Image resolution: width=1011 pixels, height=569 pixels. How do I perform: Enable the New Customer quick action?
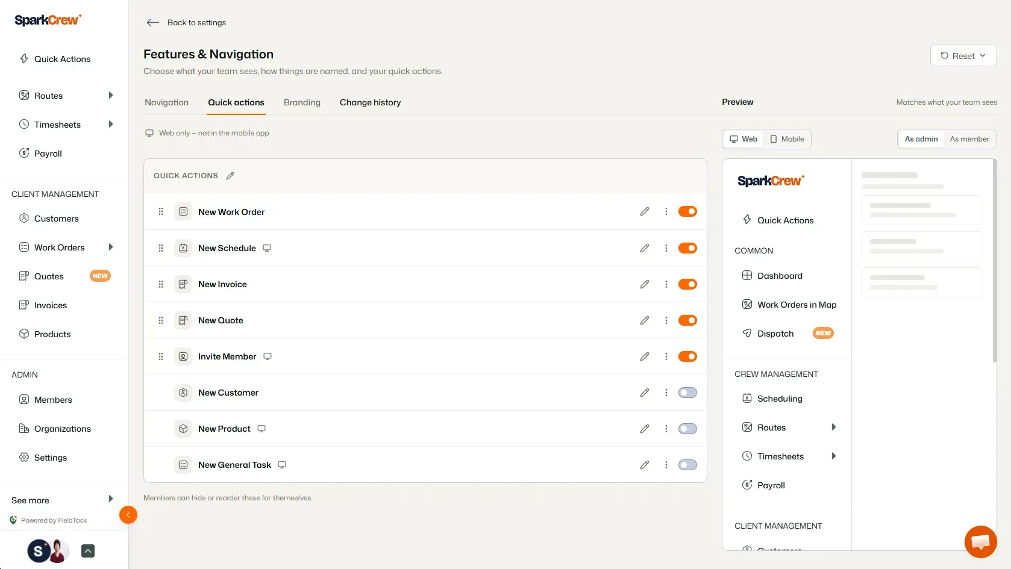pyautogui.click(x=687, y=393)
